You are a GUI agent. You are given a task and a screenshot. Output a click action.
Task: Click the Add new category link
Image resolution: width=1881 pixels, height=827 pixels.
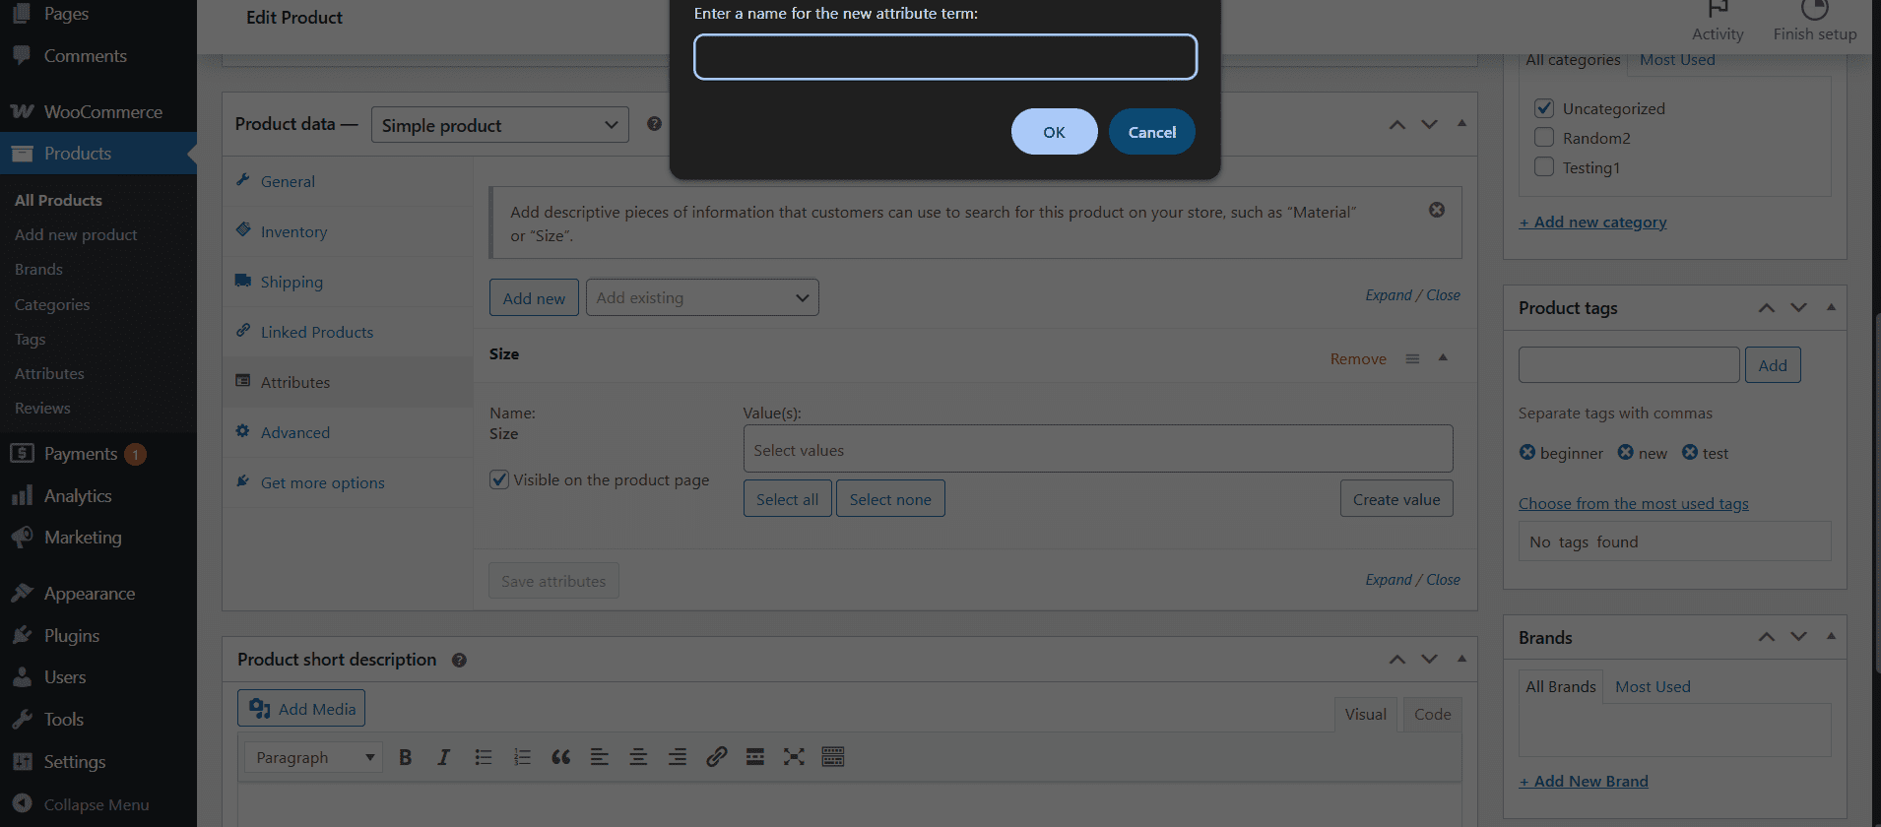[x=1592, y=223]
